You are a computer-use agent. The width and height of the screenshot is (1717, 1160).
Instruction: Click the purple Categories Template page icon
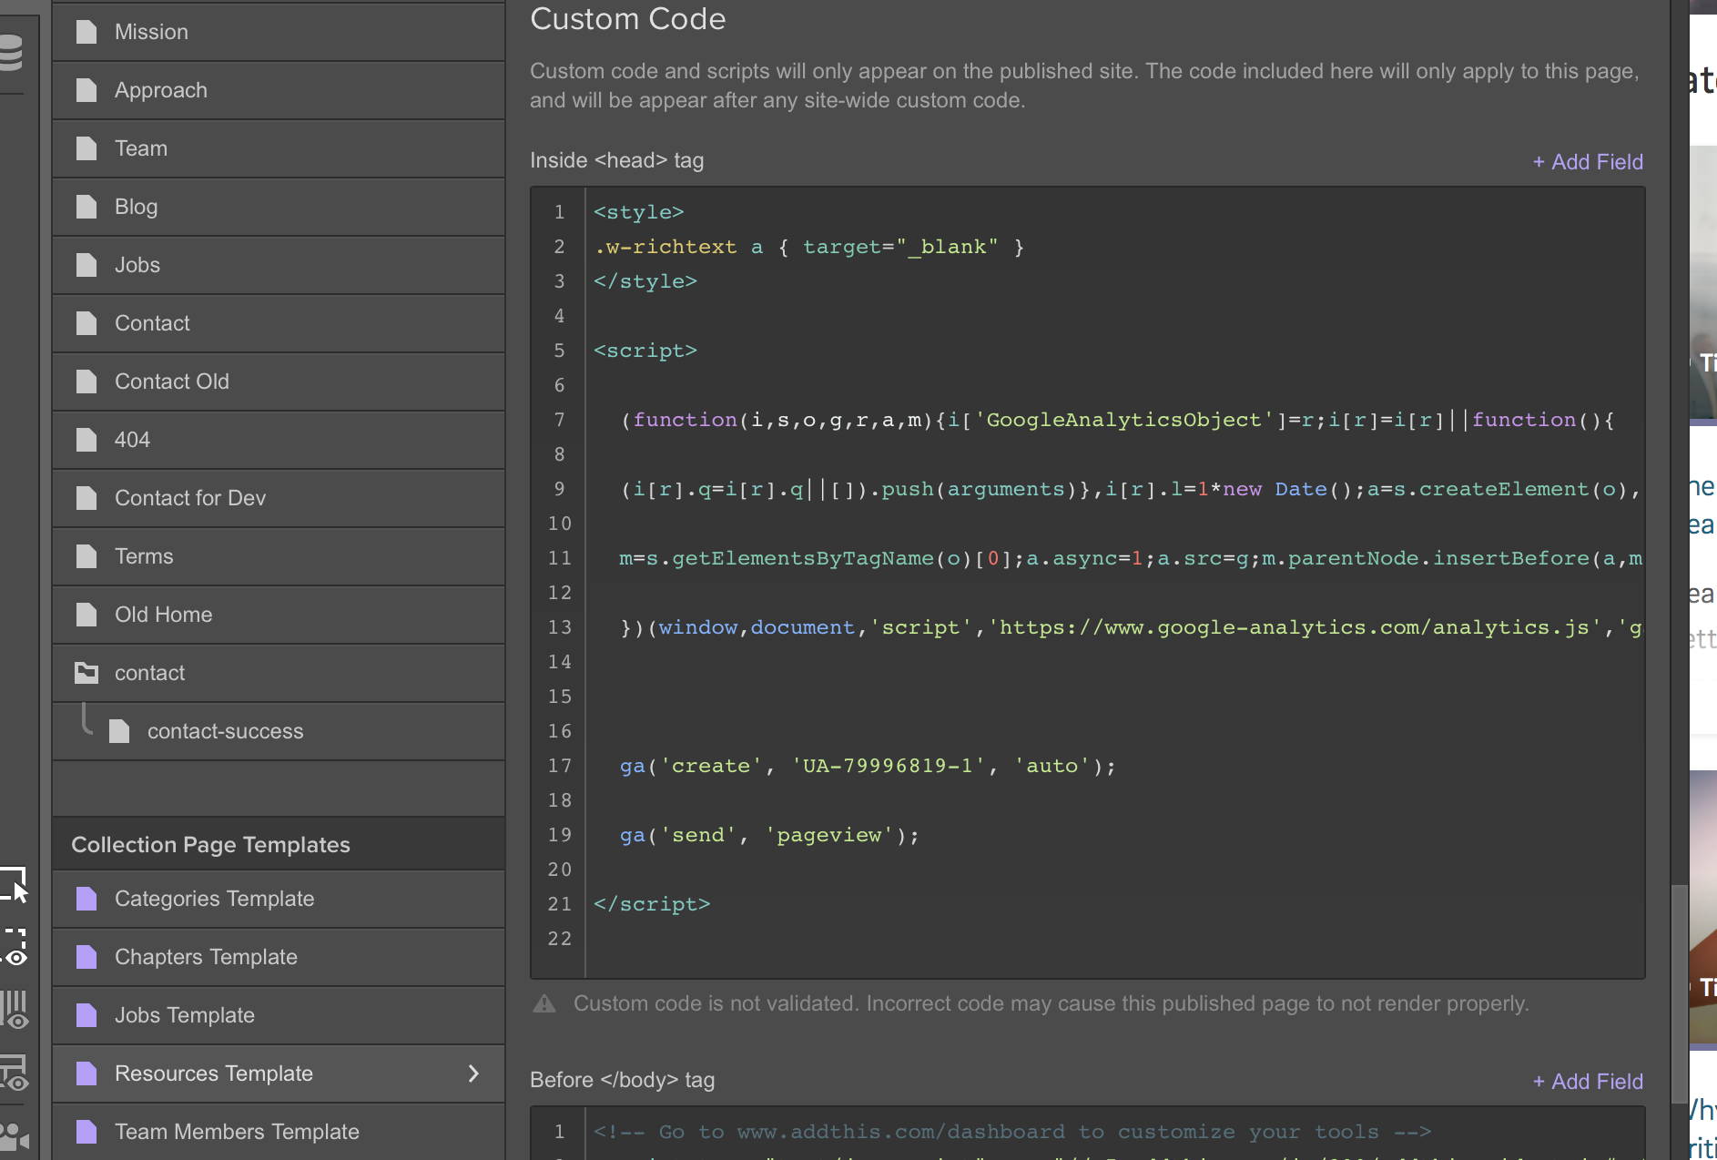coord(86,899)
